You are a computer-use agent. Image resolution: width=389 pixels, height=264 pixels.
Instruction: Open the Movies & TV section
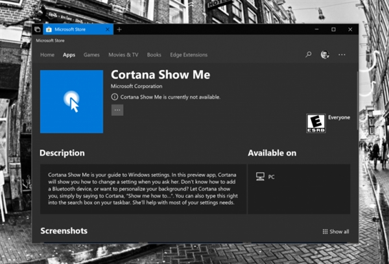123,54
